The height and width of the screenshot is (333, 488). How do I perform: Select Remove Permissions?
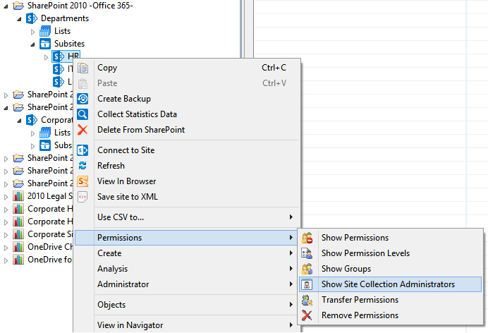click(390, 315)
